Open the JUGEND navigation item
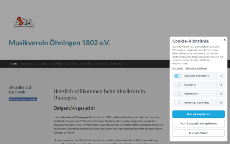Screen dimensions: 230x144 pyautogui.click(x=42, y=64)
